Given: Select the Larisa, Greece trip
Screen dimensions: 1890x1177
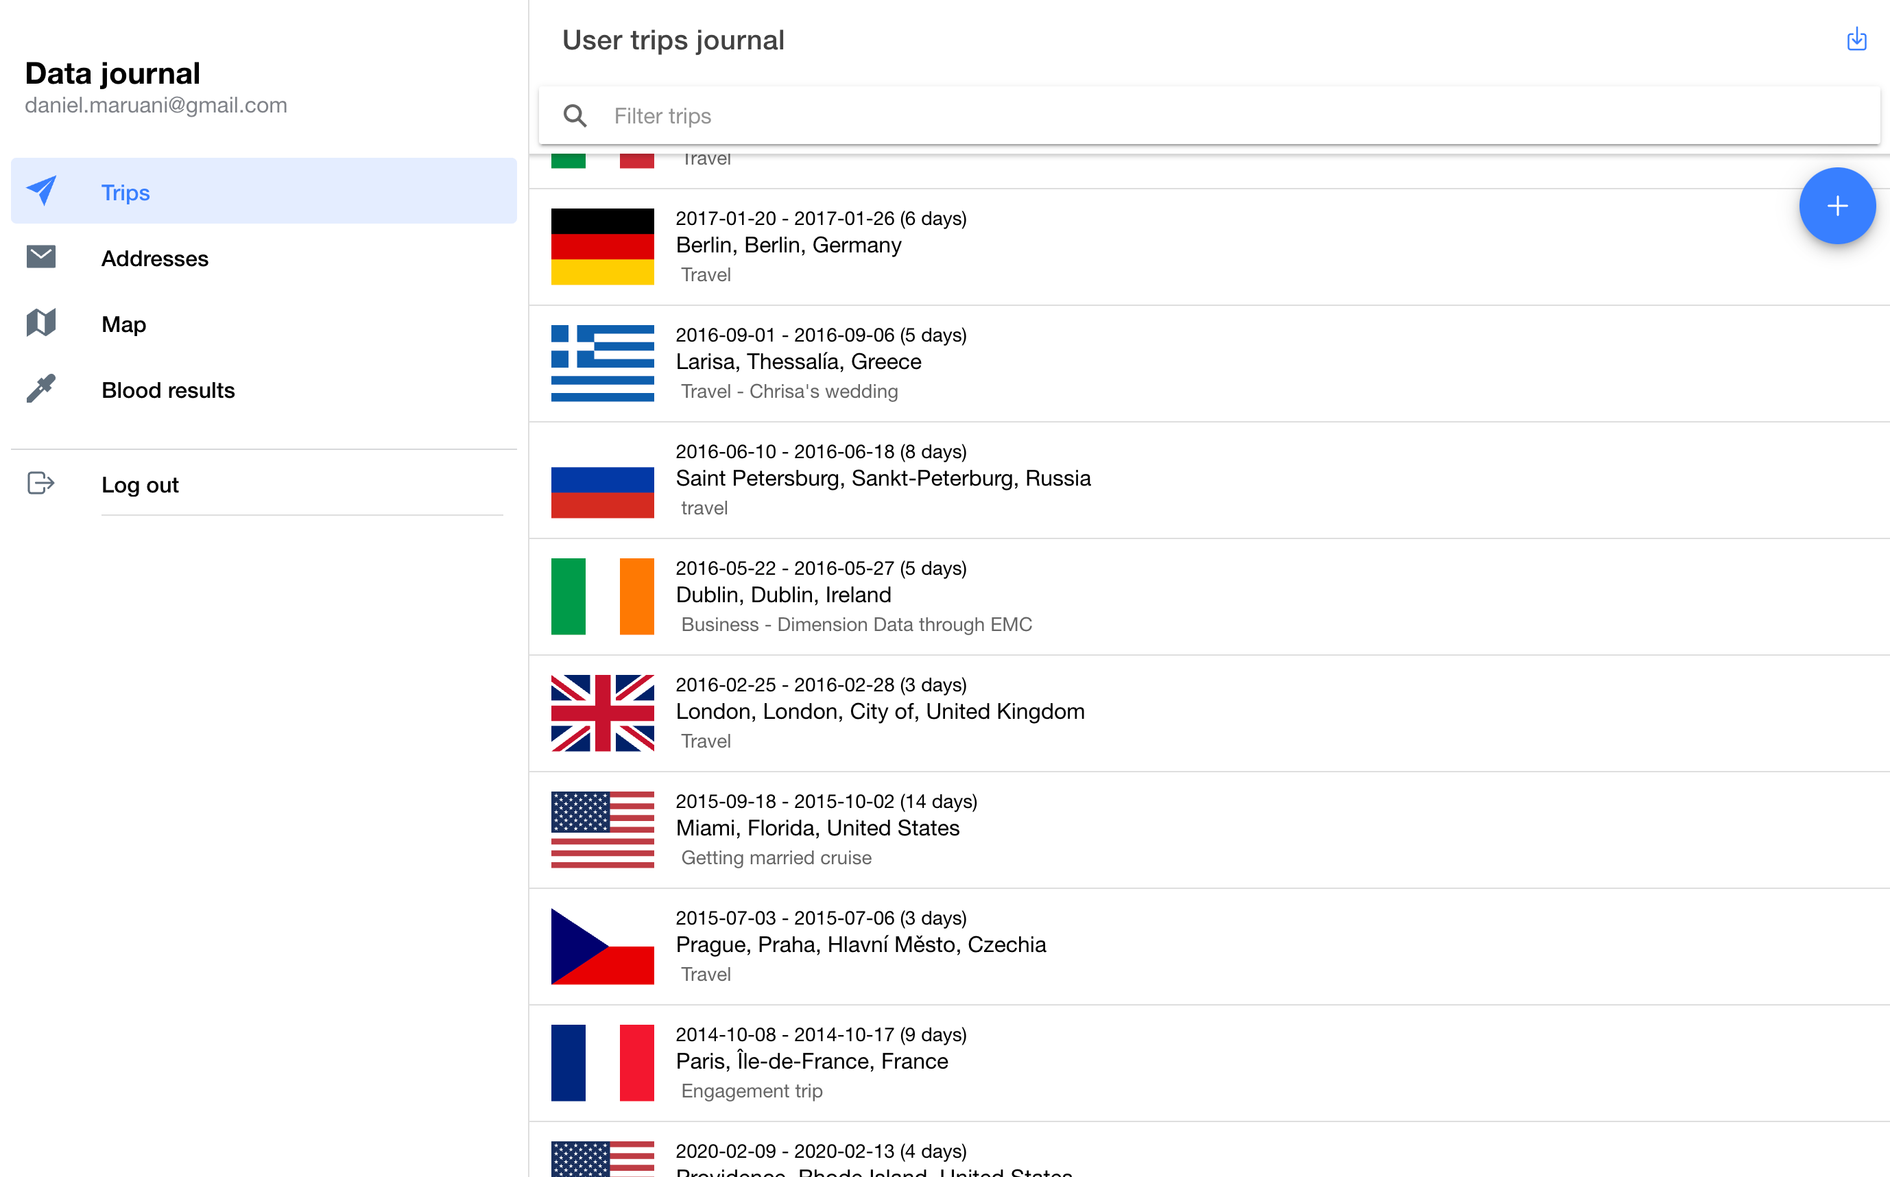Looking at the screenshot, I should coord(798,362).
